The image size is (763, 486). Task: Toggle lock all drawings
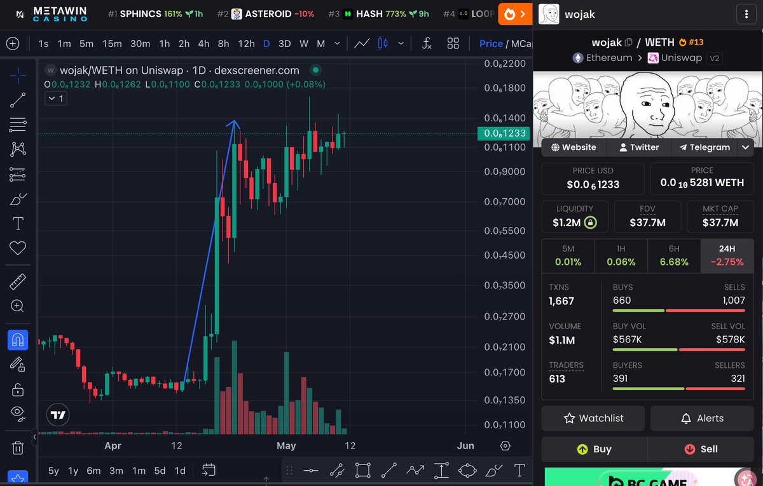coord(18,389)
